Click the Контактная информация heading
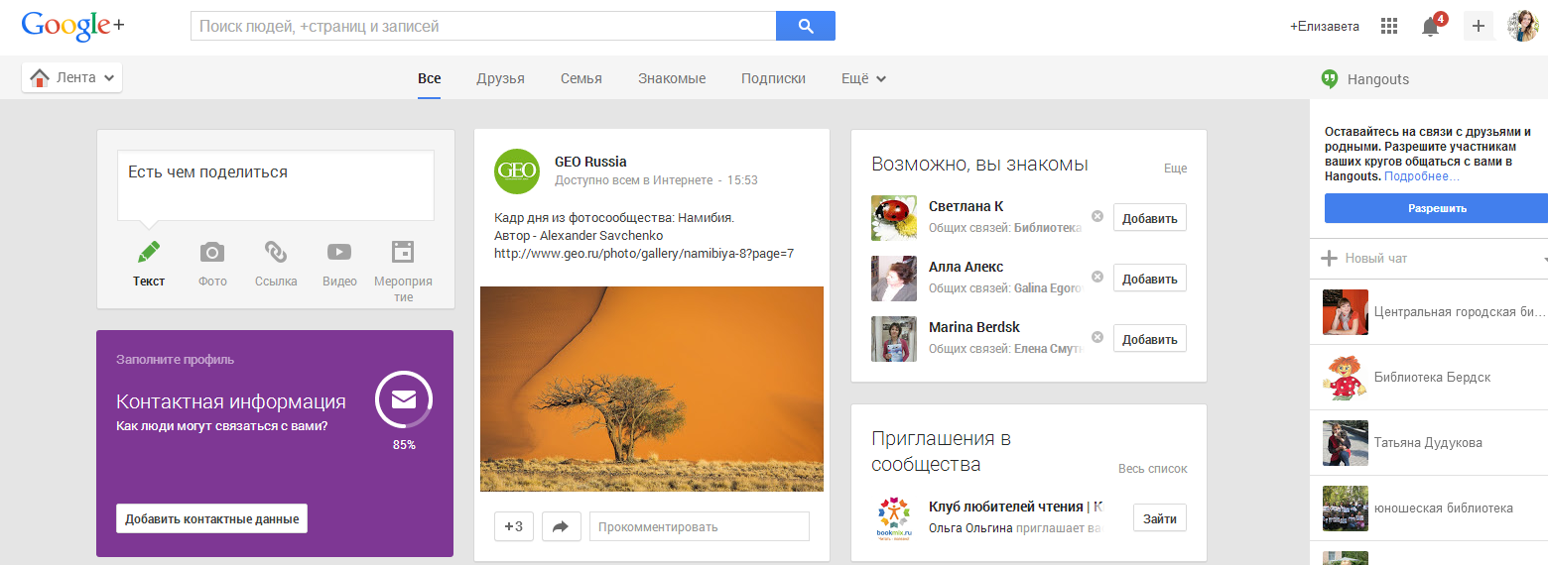The height and width of the screenshot is (565, 1548). pos(231,401)
